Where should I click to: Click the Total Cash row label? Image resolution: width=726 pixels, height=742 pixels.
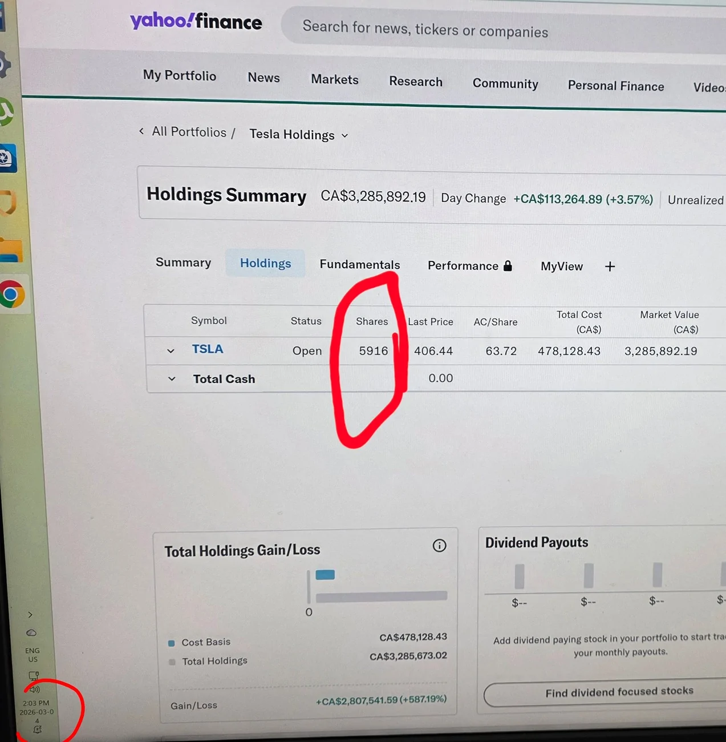[224, 379]
